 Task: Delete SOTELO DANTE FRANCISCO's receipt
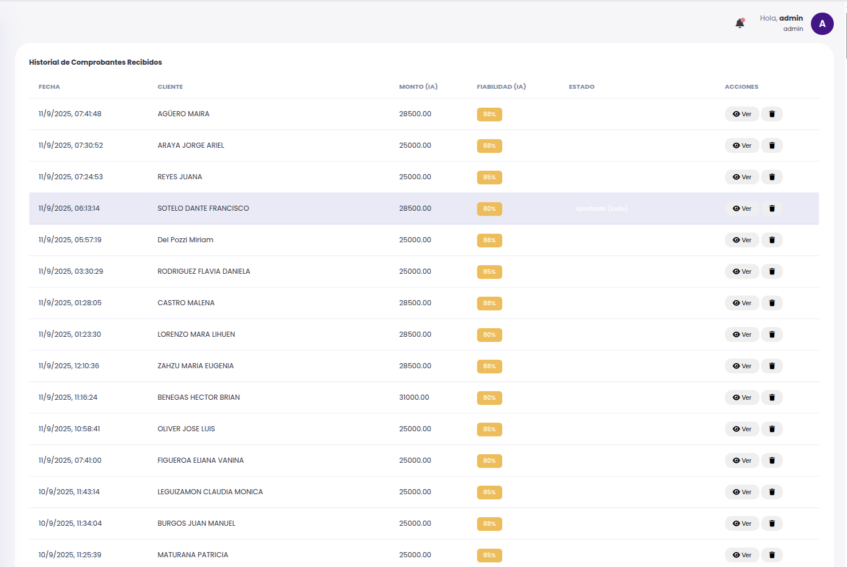point(771,208)
